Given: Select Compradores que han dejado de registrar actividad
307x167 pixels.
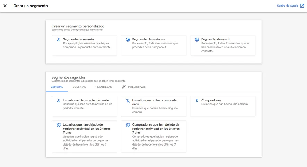Looking at the screenshot, I should 154,137.
